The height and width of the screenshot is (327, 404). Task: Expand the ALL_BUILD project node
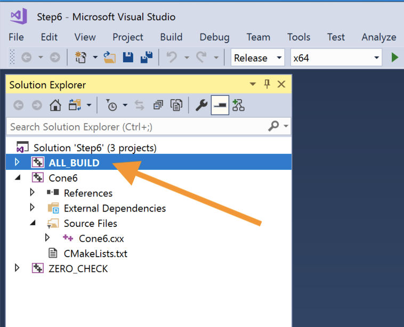pyautogui.click(x=17, y=162)
